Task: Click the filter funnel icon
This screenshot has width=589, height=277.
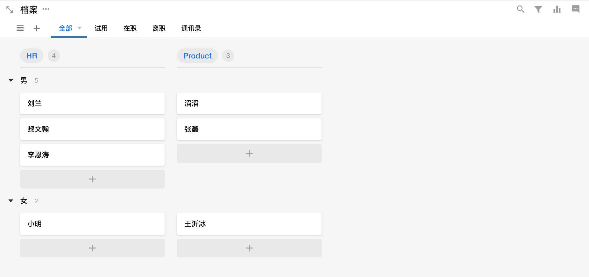Action: coord(538,10)
